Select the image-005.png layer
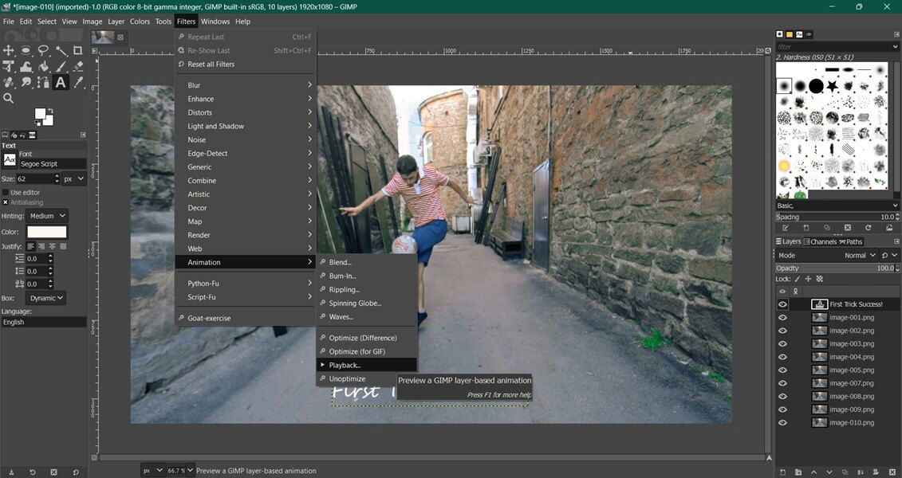This screenshot has height=478, width=902. [x=851, y=370]
